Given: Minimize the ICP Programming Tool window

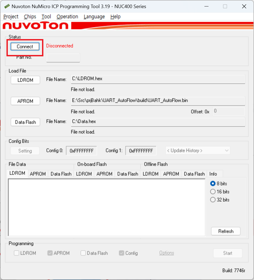Looking at the screenshot, I should click(207, 6).
